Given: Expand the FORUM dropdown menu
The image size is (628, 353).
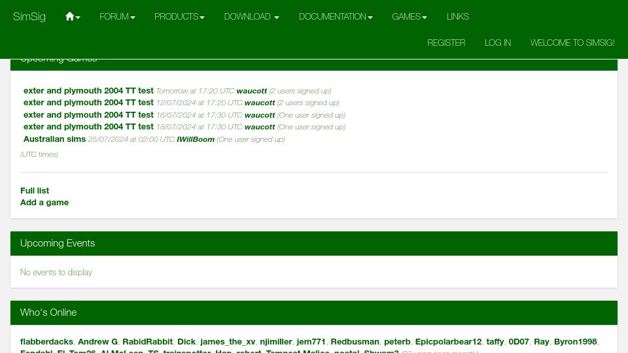Looking at the screenshot, I should point(117,16).
